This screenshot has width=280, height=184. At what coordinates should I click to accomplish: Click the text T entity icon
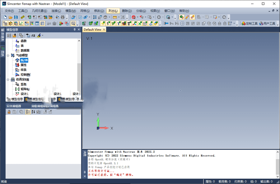pos(119,23)
